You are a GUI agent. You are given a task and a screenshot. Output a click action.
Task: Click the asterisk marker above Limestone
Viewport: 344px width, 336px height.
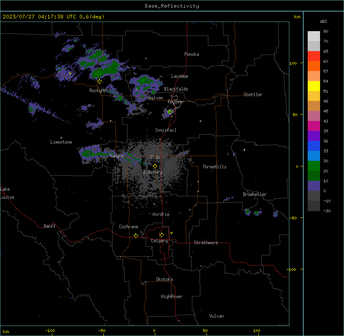point(61,138)
